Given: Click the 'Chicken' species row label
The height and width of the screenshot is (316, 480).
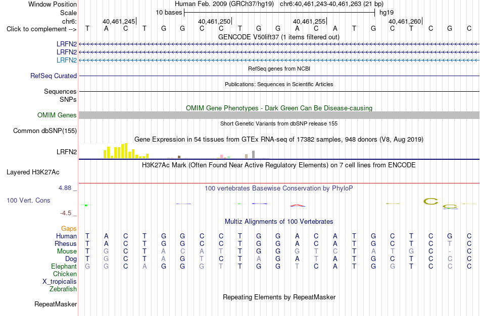Looking at the screenshot, I should click(x=65, y=274).
